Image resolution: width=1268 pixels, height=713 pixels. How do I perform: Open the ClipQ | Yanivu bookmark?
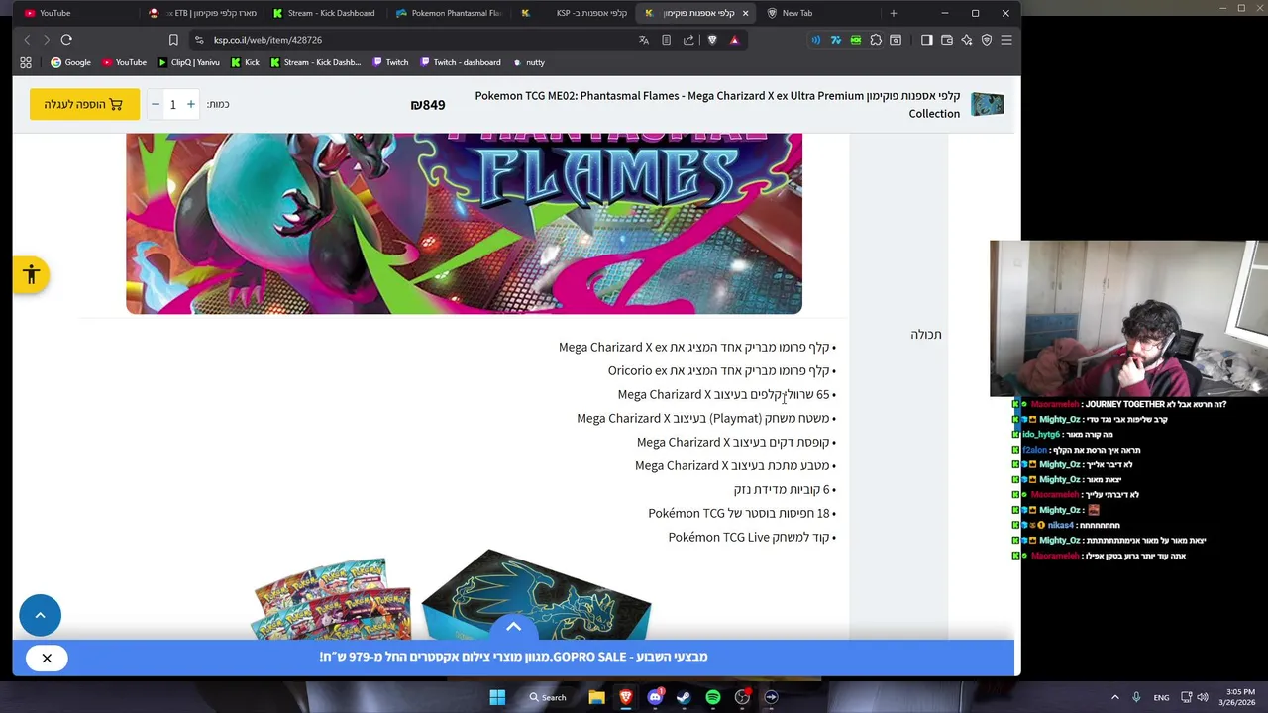(x=188, y=62)
